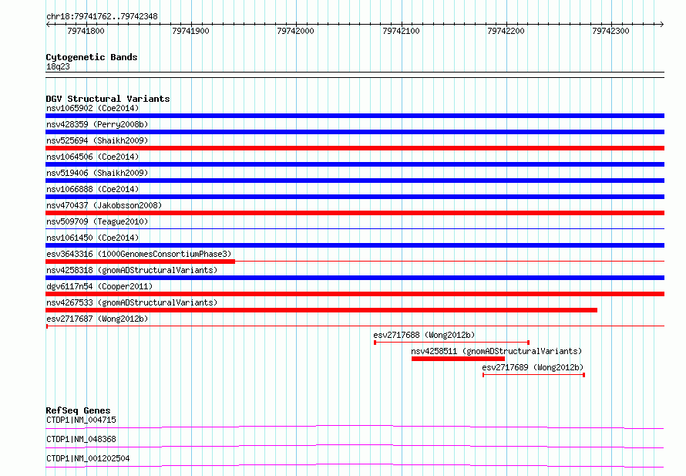Open the dgv6117n54 (Cooper2011) entry
This screenshot has width=686, height=476.
coord(99,286)
